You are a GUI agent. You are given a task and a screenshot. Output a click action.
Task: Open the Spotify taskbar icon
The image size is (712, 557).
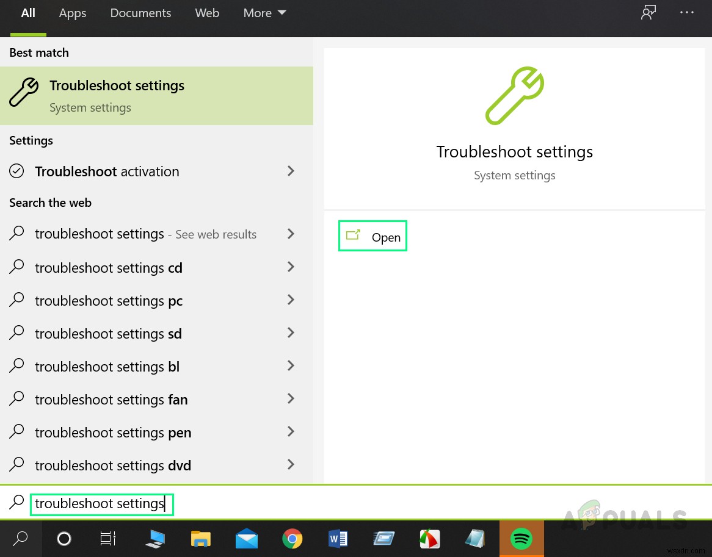pyautogui.click(x=521, y=539)
